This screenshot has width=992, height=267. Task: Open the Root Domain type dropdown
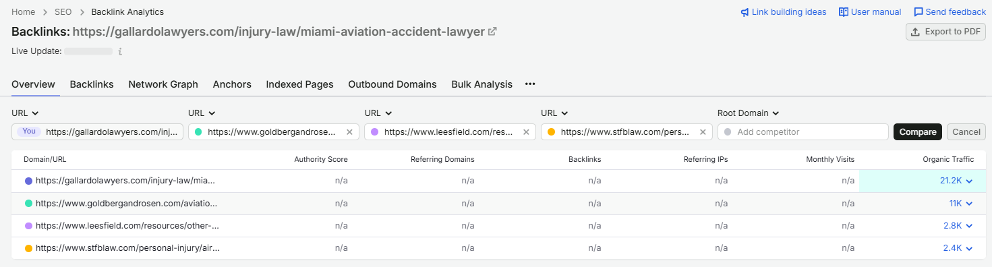coord(749,113)
